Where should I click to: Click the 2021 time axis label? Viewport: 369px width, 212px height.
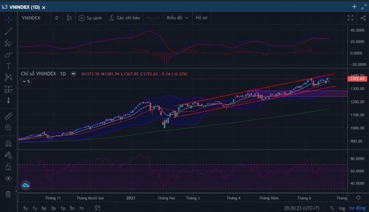coord(131,198)
